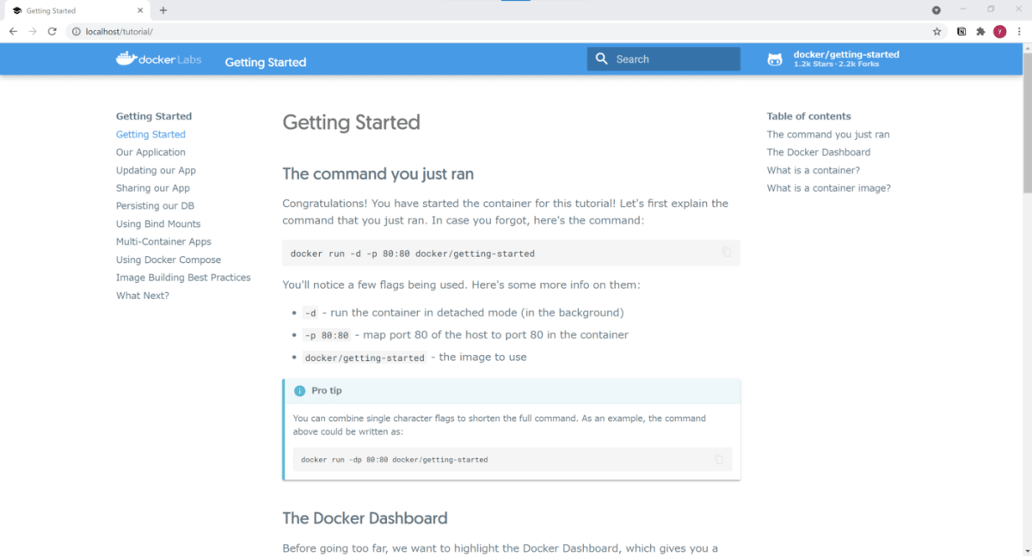Image resolution: width=1032 pixels, height=556 pixels.
Task: Click the Pro tip label
Action: pos(327,390)
